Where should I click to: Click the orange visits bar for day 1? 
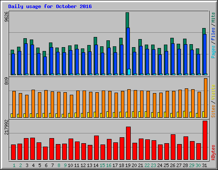click(x=14, y=104)
